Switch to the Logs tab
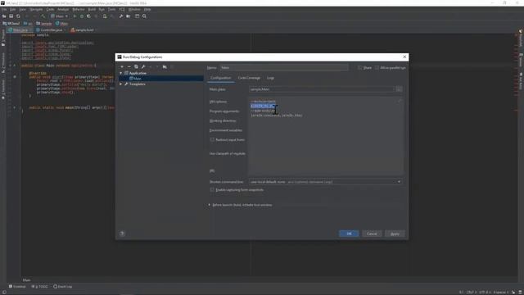 (270, 78)
